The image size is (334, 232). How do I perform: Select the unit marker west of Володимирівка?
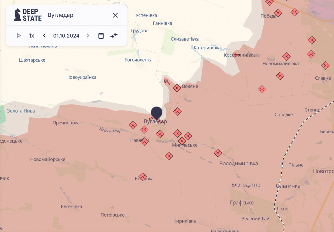tap(218, 153)
